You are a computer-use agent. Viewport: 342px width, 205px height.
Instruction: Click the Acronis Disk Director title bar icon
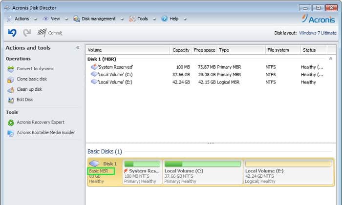click(x=8, y=7)
